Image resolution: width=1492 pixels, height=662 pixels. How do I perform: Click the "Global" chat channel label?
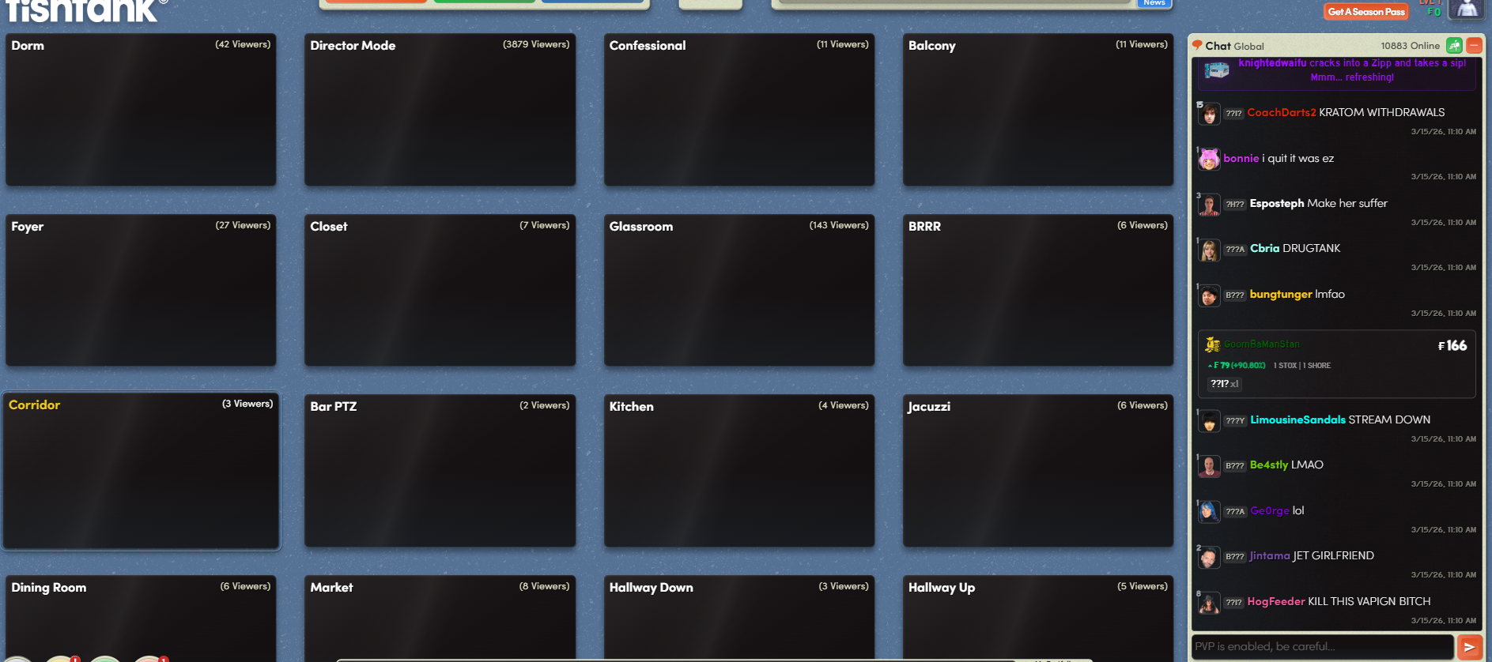click(x=1248, y=47)
